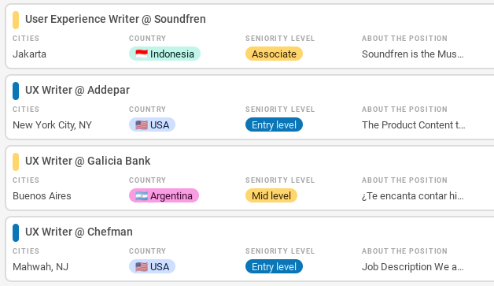494x286 pixels.
Task: Click Entry level badge in Addepar card
Action: tap(274, 125)
